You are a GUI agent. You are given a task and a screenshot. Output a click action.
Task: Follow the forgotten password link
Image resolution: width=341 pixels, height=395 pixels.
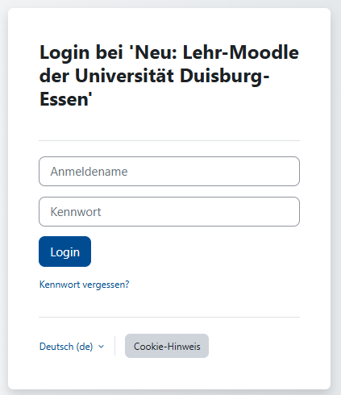(x=85, y=285)
